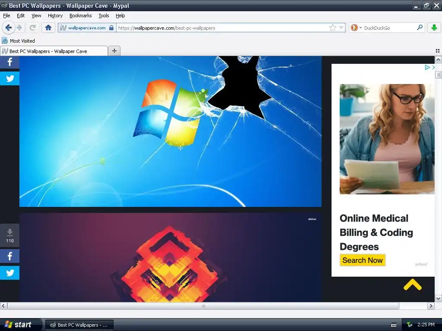Go forward with the Forward arrow button

[19, 28]
